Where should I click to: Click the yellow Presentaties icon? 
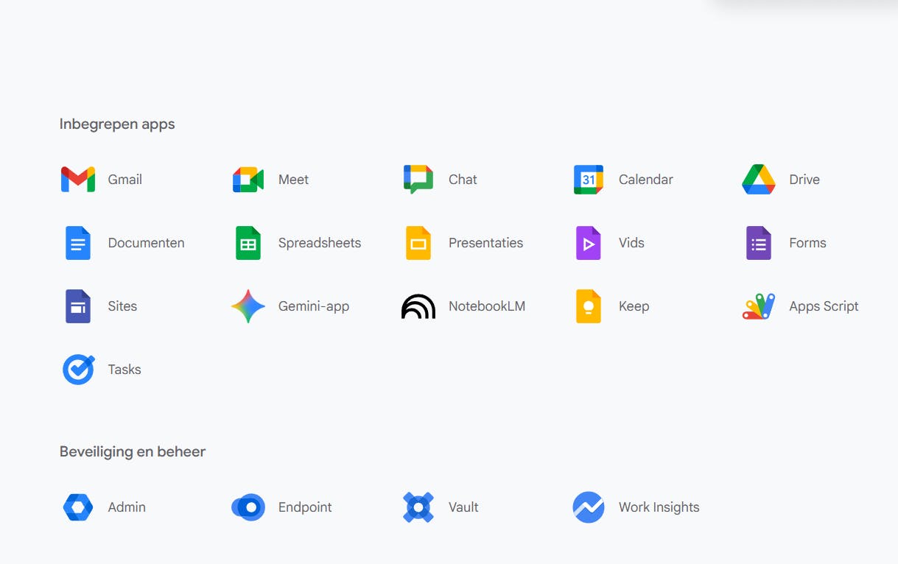418,243
